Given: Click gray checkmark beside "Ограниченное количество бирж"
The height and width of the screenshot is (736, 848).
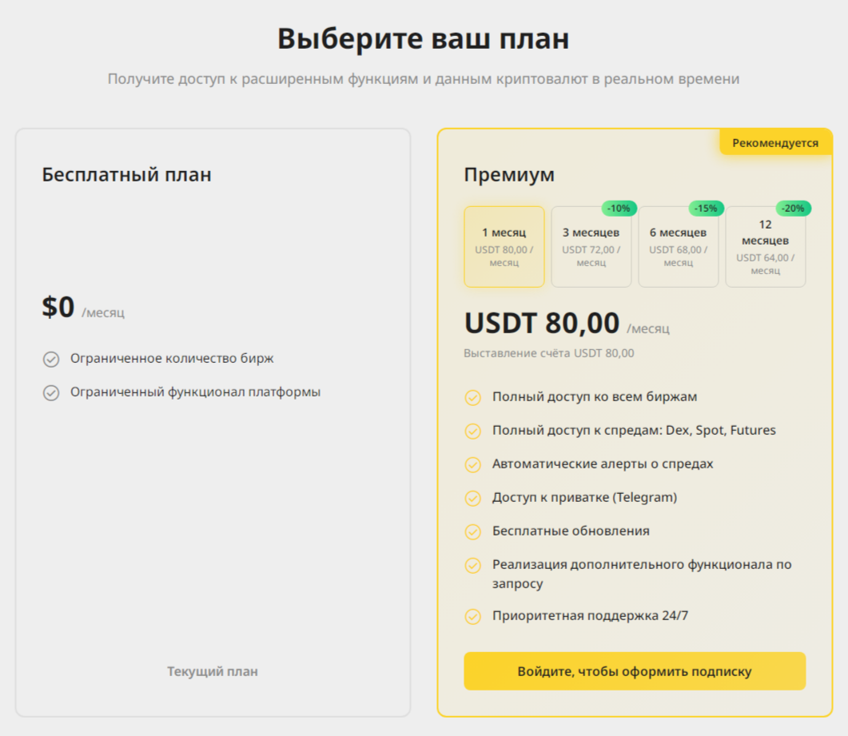Looking at the screenshot, I should 51,359.
